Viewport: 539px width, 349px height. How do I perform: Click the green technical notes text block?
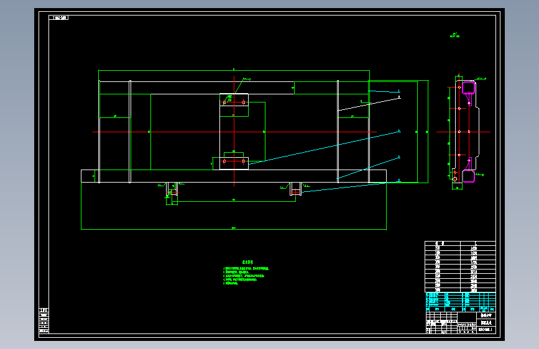pyautogui.click(x=246, y=273)
